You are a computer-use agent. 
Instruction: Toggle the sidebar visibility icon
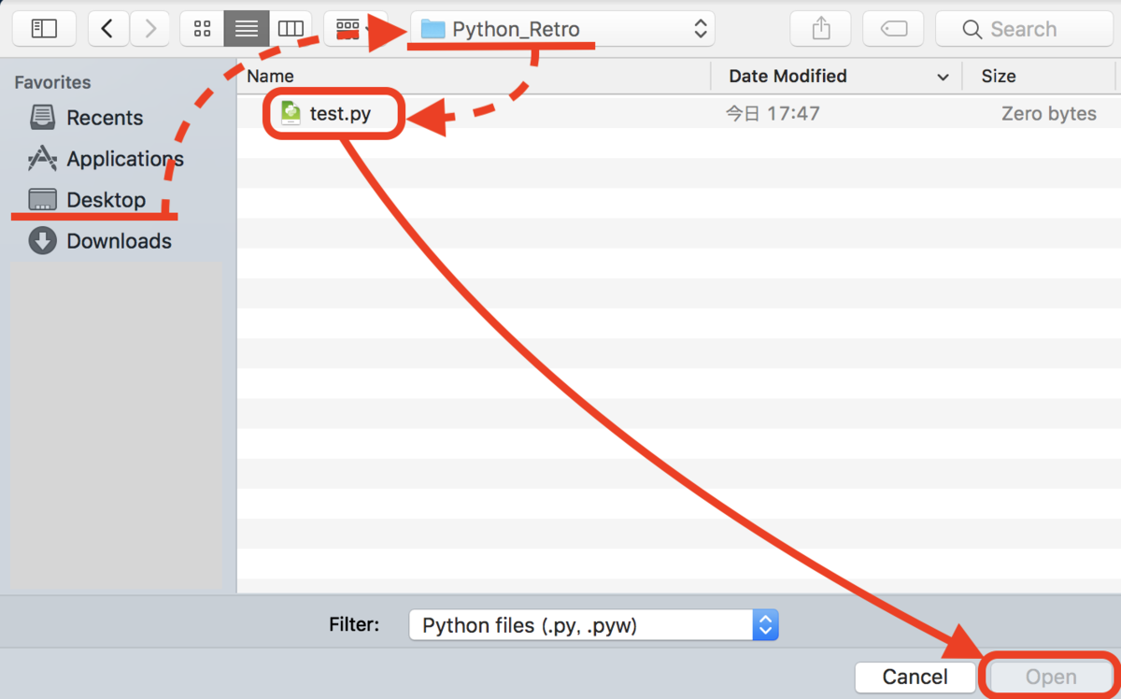(x=44, y=28)
